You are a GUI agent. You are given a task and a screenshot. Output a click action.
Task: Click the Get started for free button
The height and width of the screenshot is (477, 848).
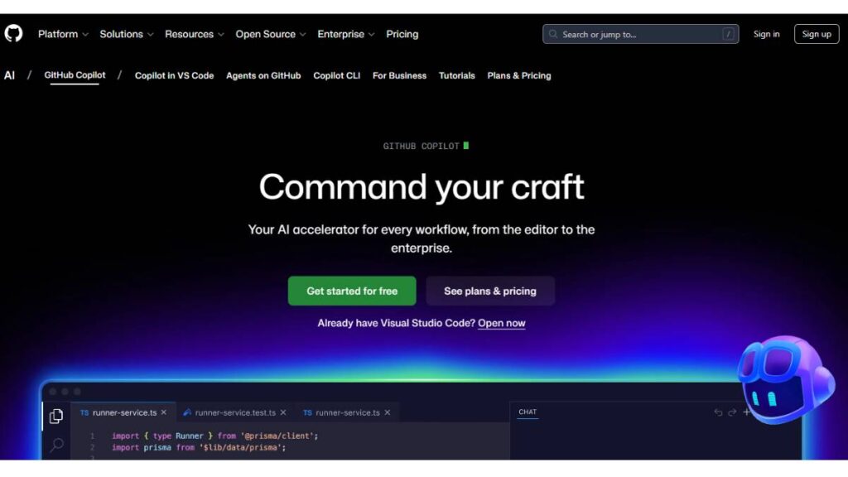pyautogui.click(x=351, y=291)
